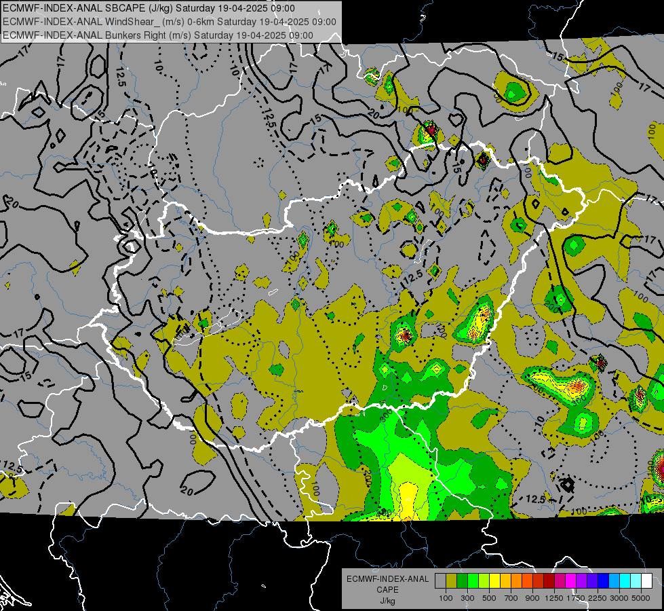The height and width of the screenshot is (611, 664).
Task: Select the dark green legend swatch
Action: pos(462,580)
